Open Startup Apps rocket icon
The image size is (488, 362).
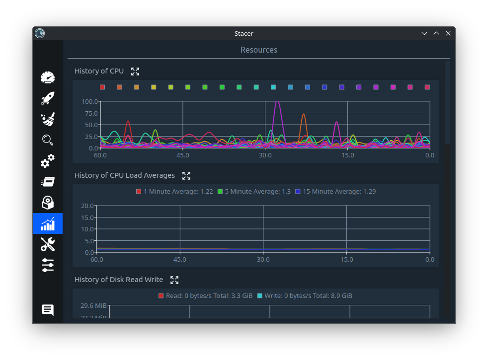point(48,98)
